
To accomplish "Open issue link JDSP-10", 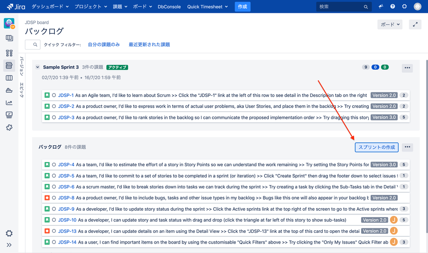I will click(67, 220).
